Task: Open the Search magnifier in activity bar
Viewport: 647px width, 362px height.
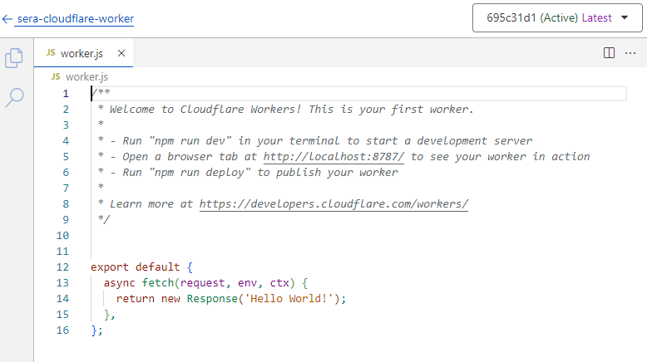Action: coord(14,97)
